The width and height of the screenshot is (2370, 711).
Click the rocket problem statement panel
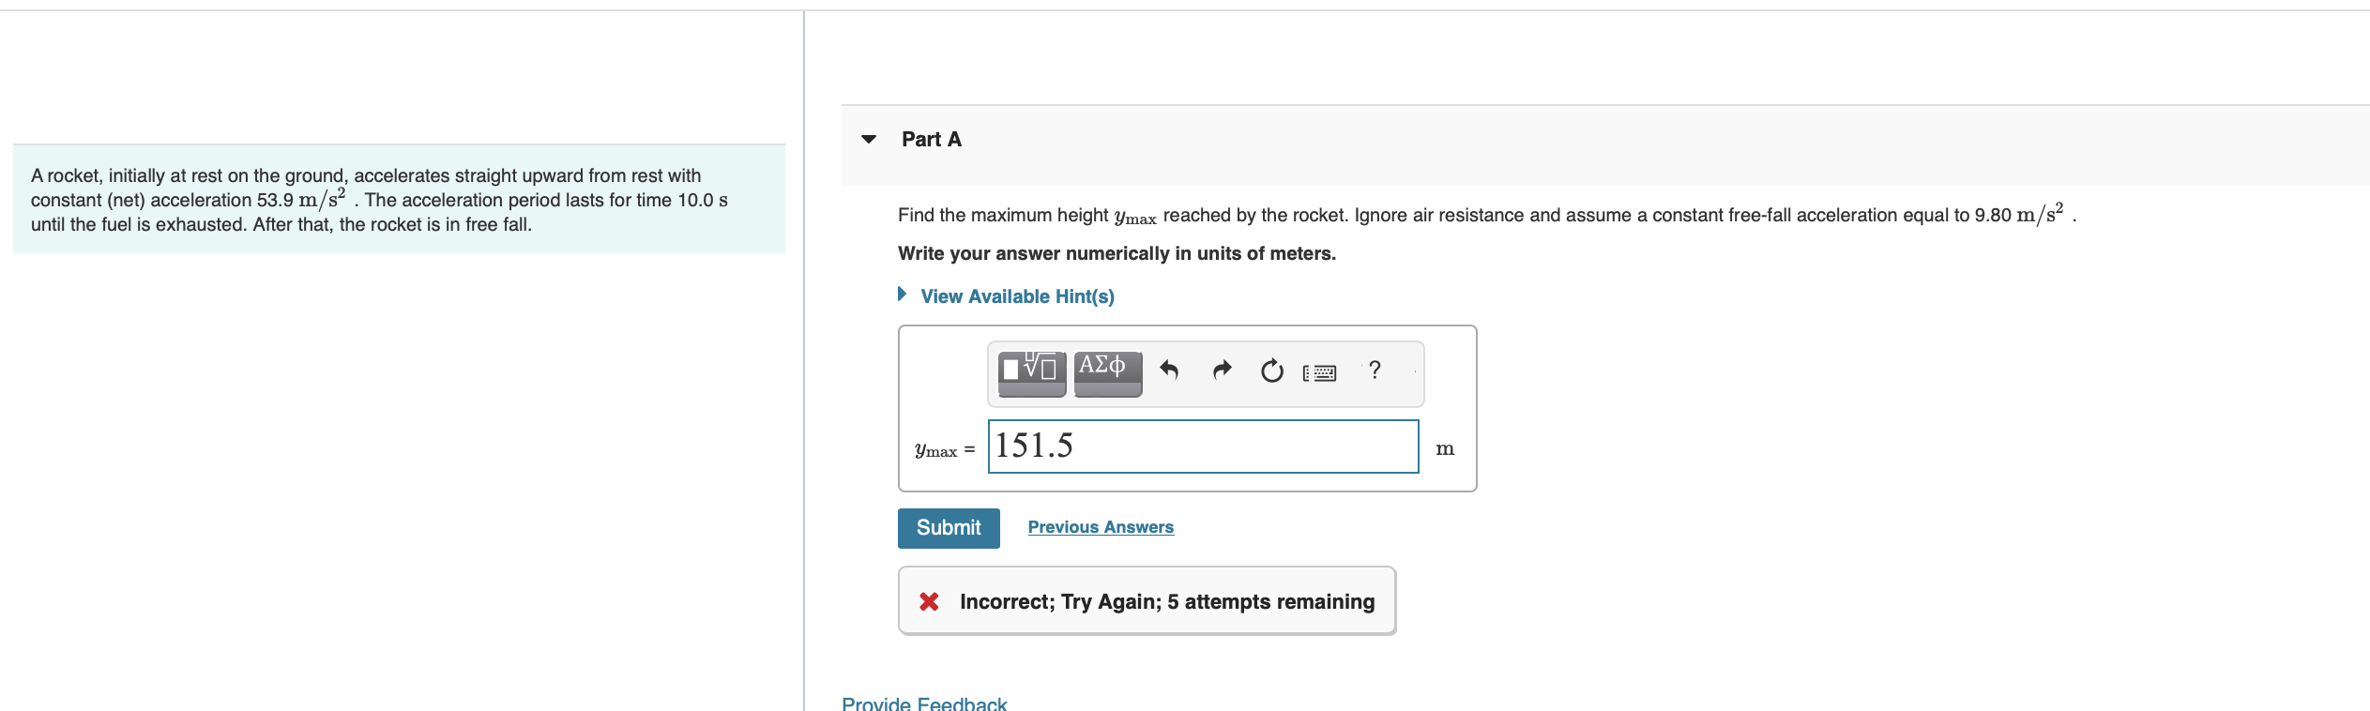point(399,199)
